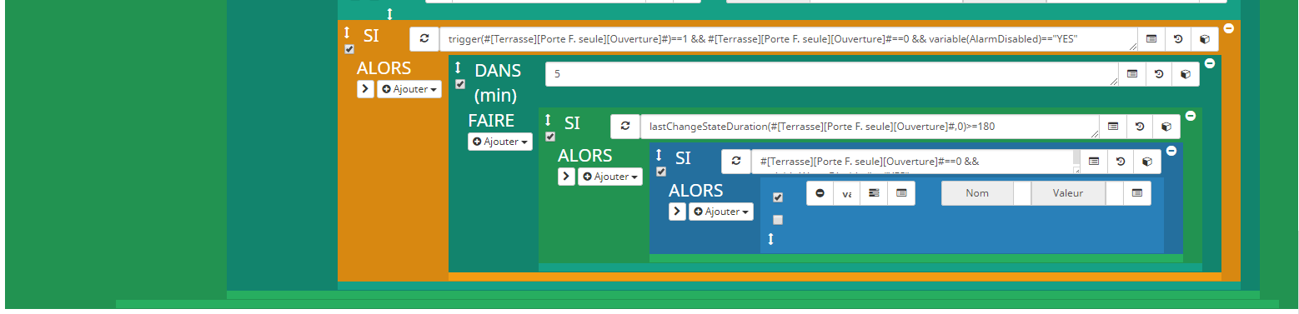Click the trigger condition expression field
The image size is (1299, 314).
[x=789, y=39]
